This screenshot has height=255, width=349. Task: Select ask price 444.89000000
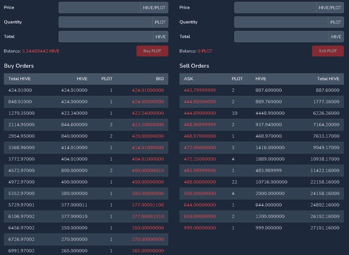[x=200, y=113]
